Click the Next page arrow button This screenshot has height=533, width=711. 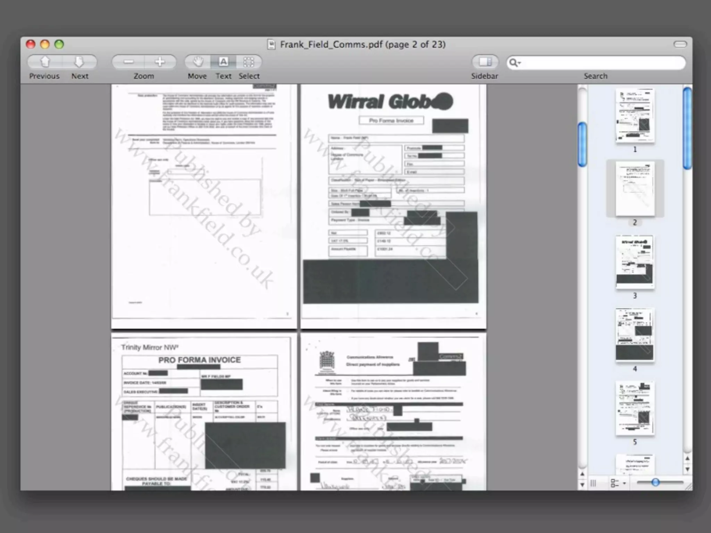pyautogui.click(x=79, y=62)
